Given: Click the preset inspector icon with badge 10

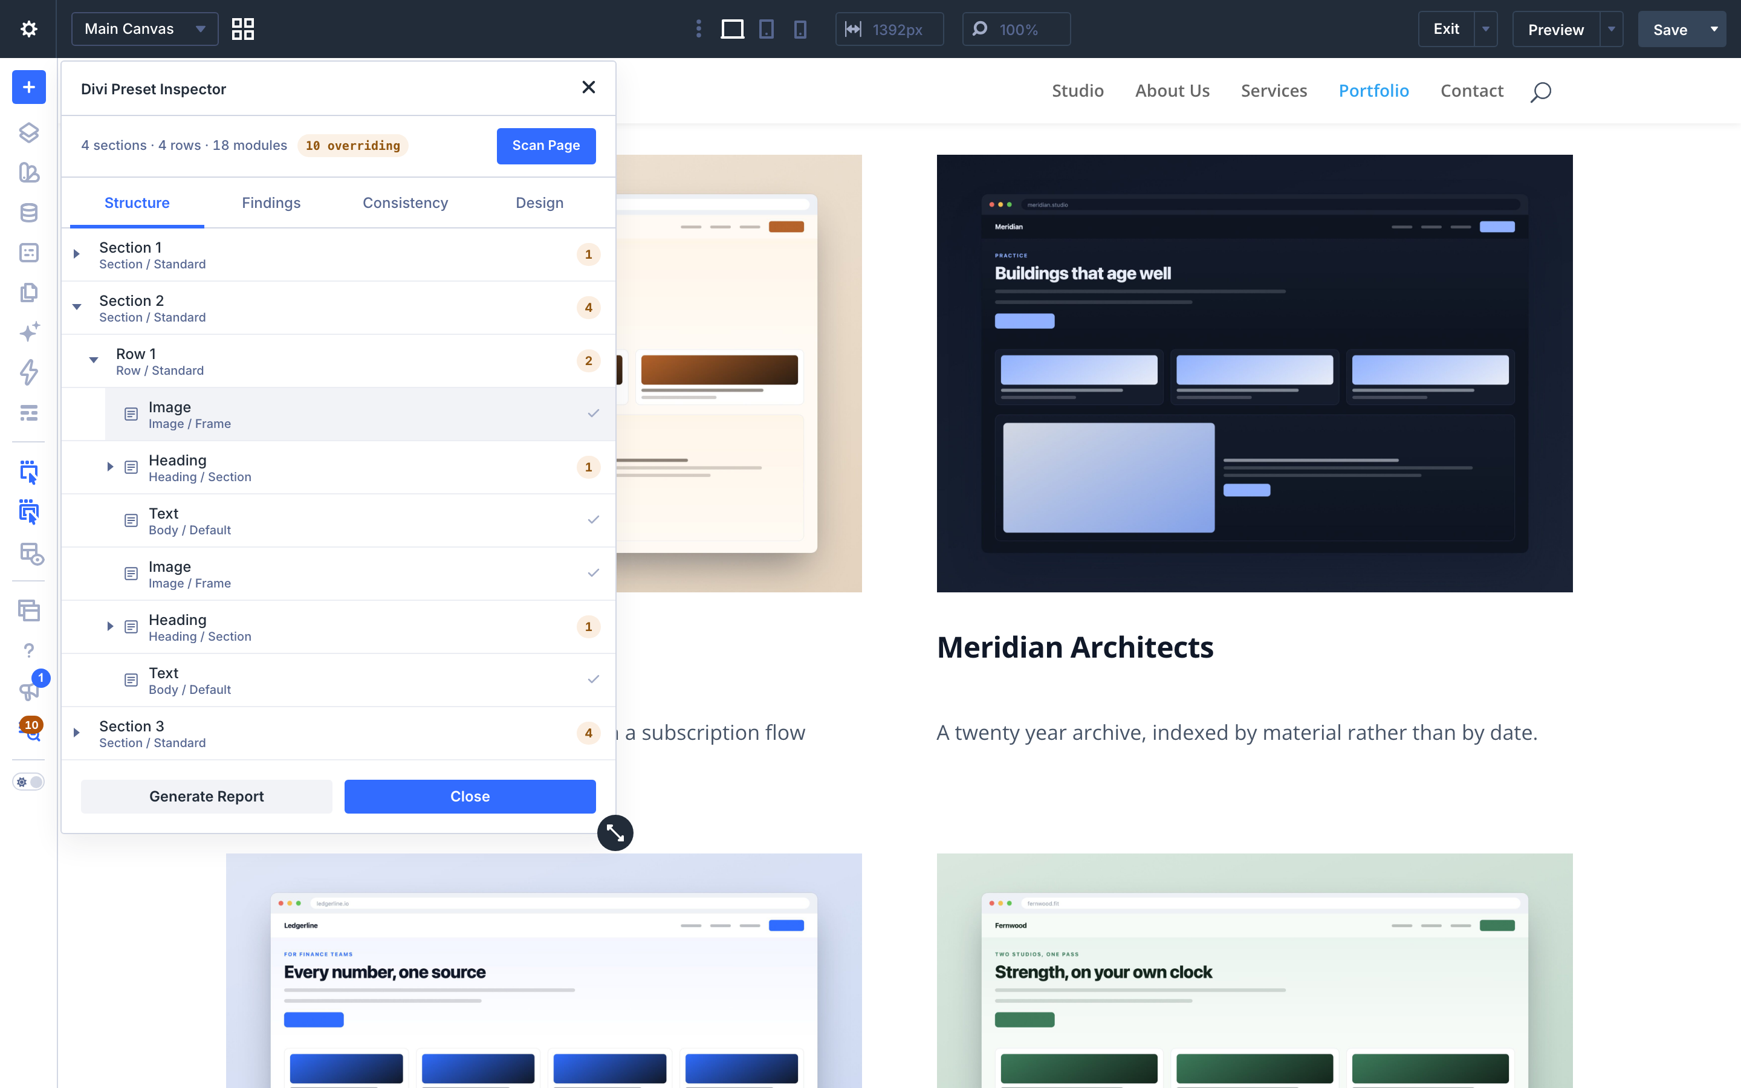Looking at the screenshot, I should pos(30,728).
